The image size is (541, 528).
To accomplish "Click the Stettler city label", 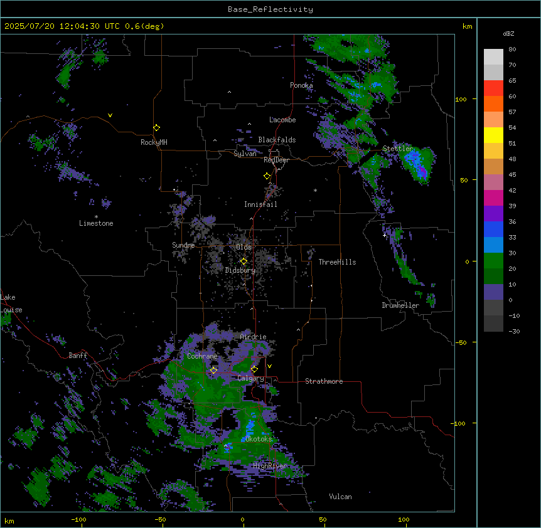I will coord(398,149).
